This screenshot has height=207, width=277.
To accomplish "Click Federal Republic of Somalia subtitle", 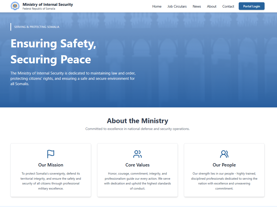I will (x=39, y=9).
